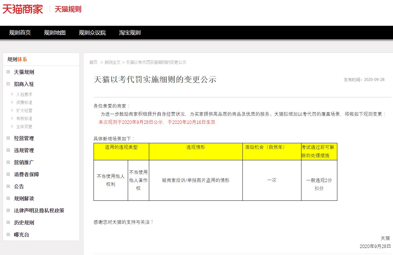Open the 法律声明及隐私权政策 sidebar category
This screenshot has width=393, height=255.
coord(39,210)
